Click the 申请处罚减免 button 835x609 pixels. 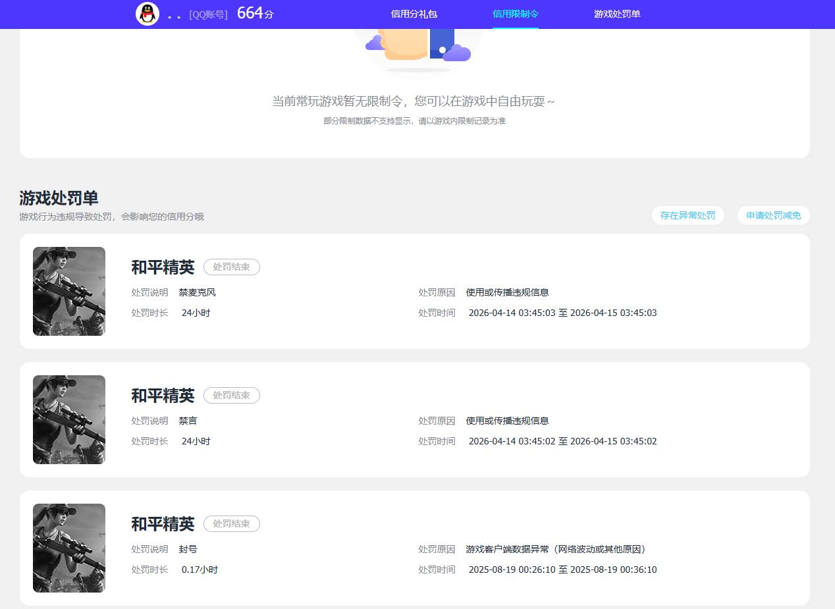[773, 215]
